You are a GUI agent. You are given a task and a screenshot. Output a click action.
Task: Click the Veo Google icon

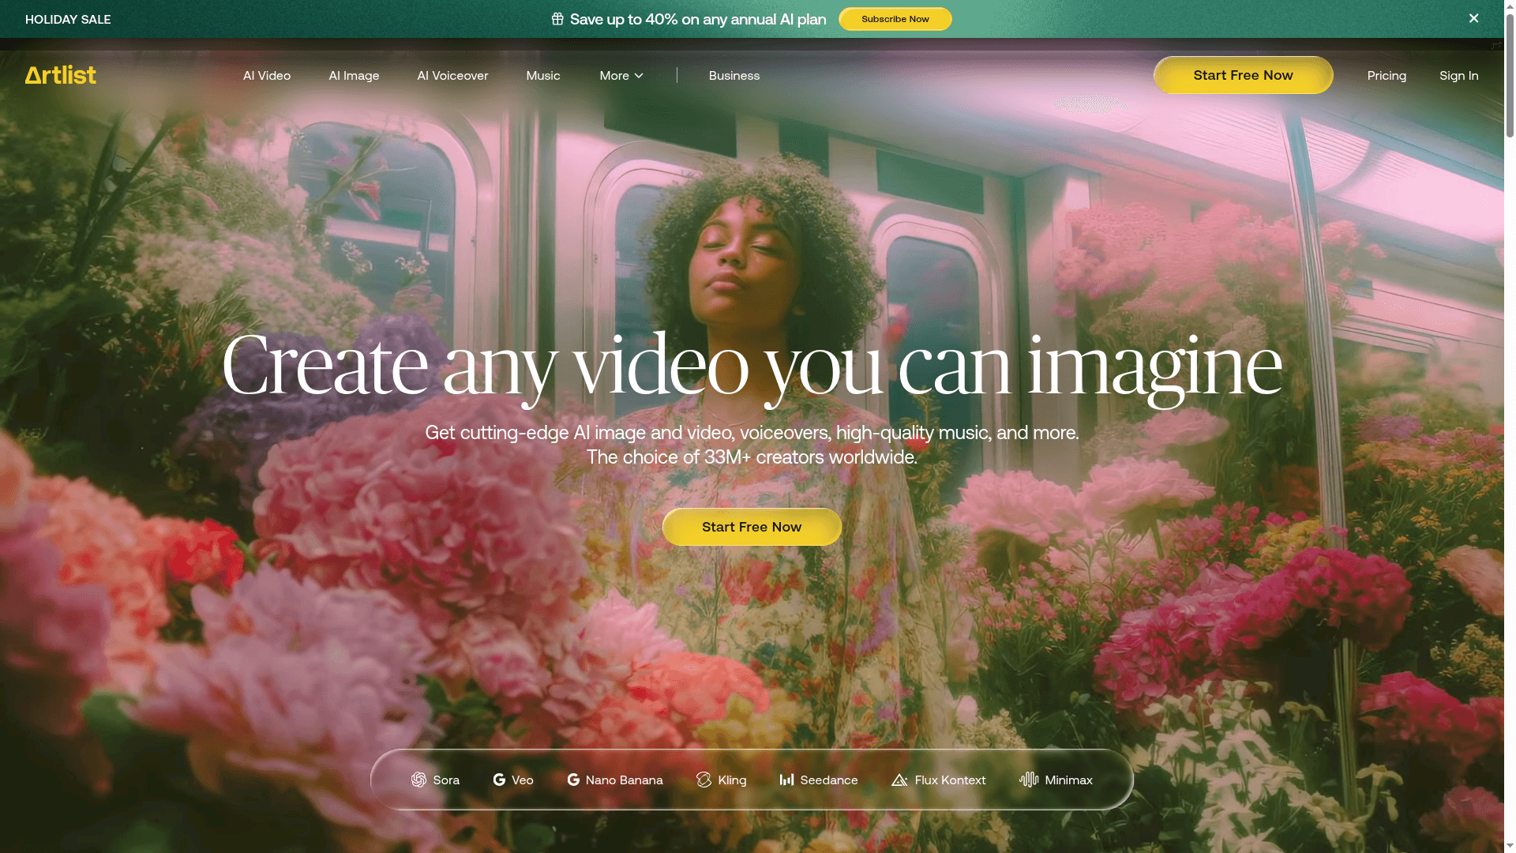(x=499, y=780)
